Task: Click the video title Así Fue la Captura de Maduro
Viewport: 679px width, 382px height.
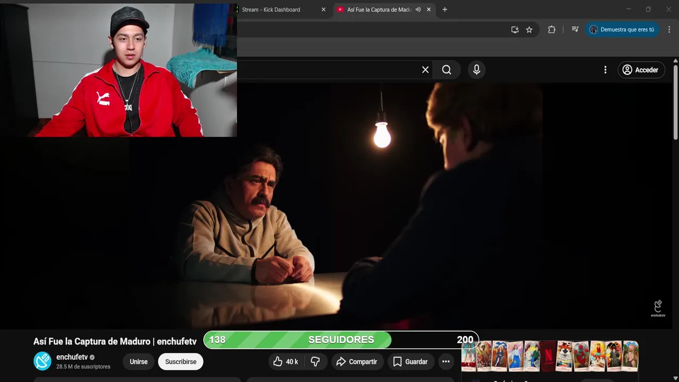Action: coord(115,342)
